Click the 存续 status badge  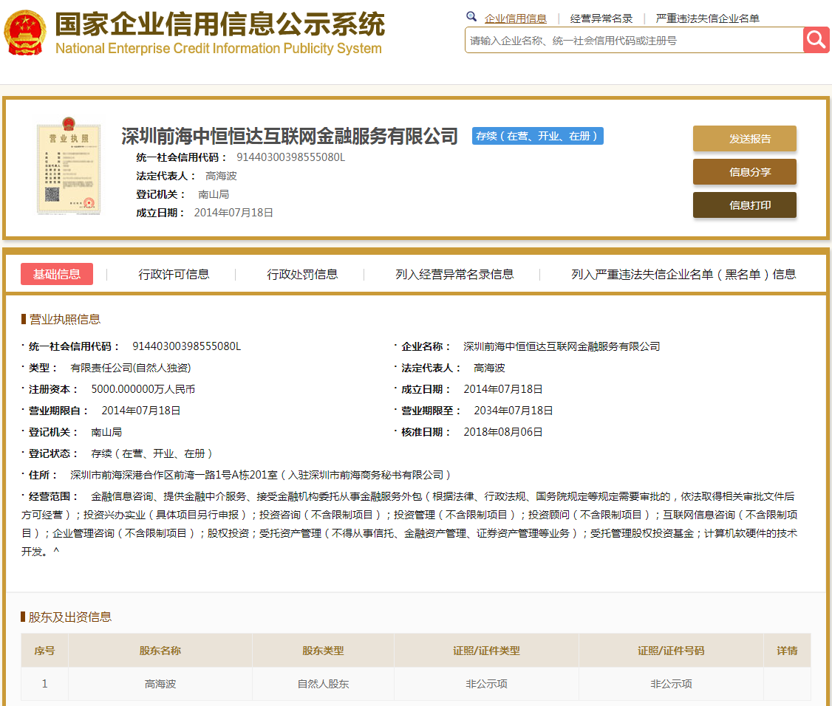click(537, 136)
